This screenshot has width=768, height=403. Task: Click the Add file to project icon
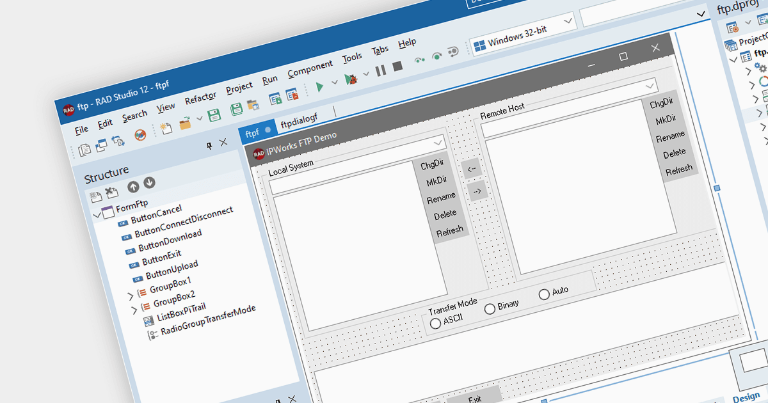pyautogui.click(x=276, y=99)
